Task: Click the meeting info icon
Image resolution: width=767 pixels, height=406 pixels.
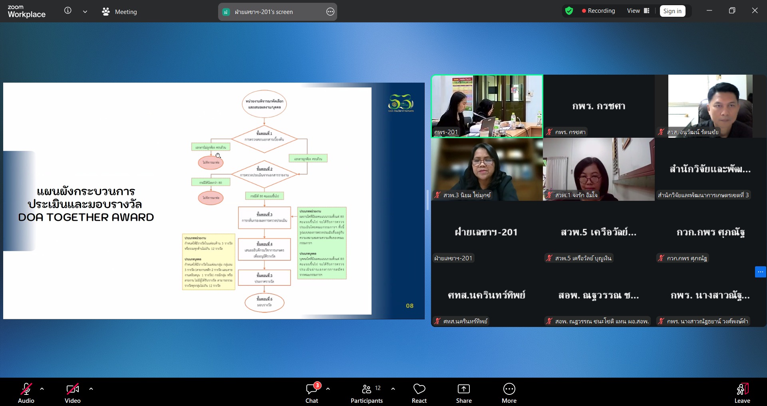Action: pyautogui.click(x=68, y=11)
